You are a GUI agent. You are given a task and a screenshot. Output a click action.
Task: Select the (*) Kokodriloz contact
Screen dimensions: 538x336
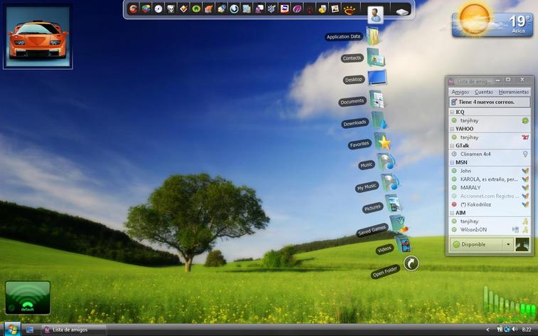(x=490, y=204)
